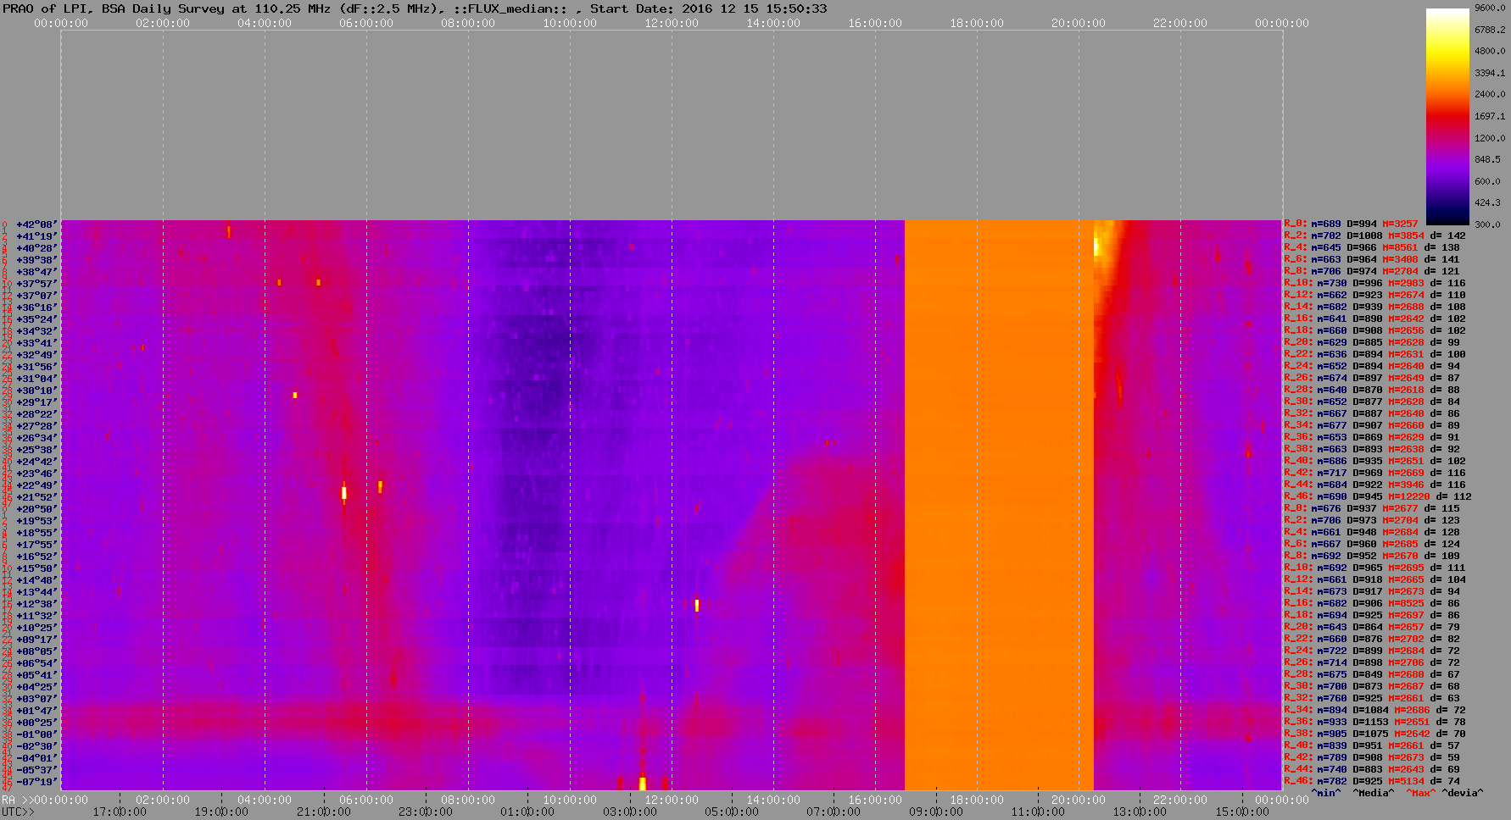Click the plot title starting 'PRAO of LPI'
The height and width of the screenshot is (820, 1511).
[x=415, y=8]
